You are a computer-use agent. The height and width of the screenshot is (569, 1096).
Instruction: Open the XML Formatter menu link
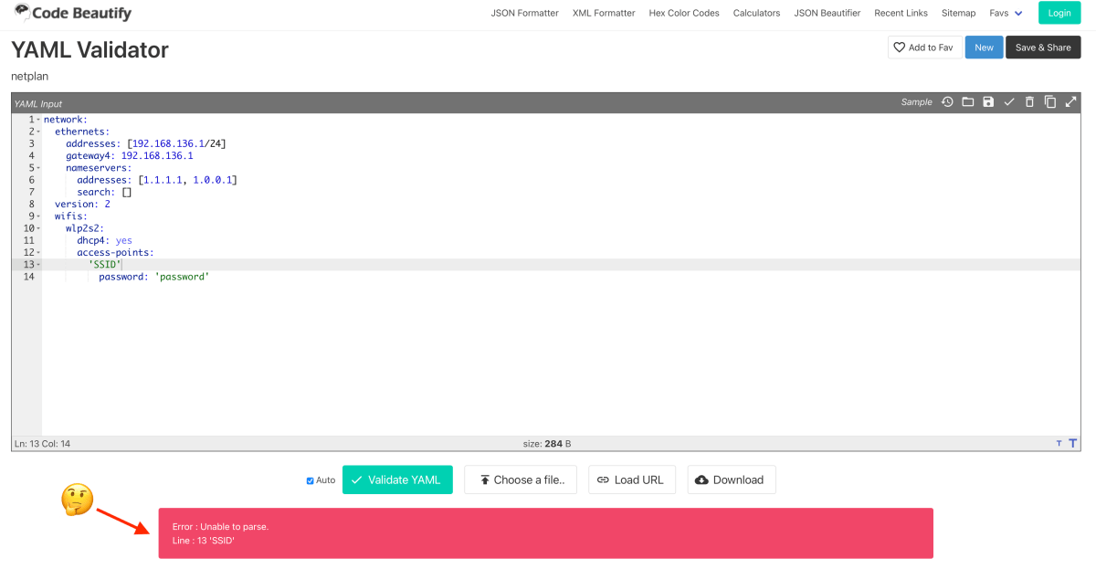[604, 13]
